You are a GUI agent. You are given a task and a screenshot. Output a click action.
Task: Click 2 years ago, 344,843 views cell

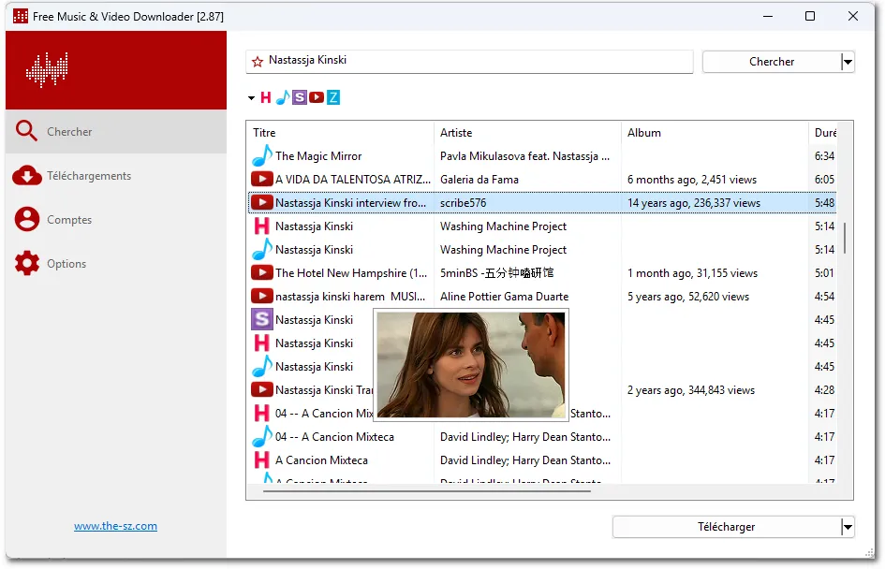coord(691,390)
